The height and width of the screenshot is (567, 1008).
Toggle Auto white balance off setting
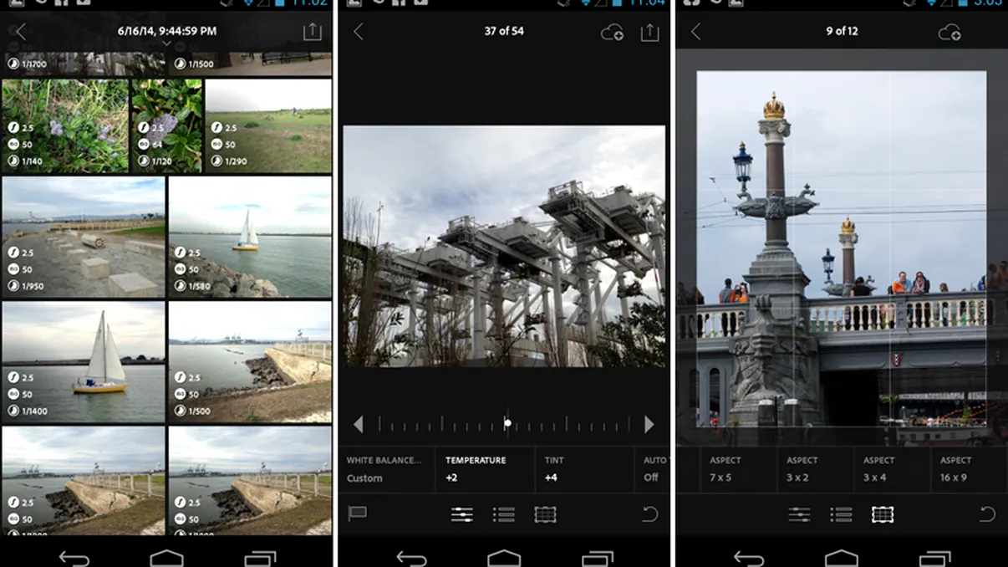(x=653, y=470)
